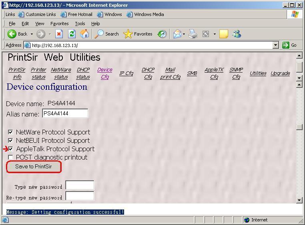Stop page loading with red X icon

pyautogui.click(x=59, y=34)
